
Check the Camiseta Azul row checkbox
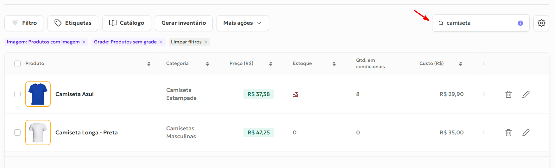[x=17, y=94]
